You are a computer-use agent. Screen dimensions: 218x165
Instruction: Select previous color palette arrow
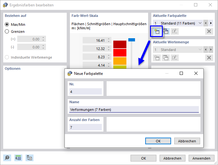click(x=206, y=23)
